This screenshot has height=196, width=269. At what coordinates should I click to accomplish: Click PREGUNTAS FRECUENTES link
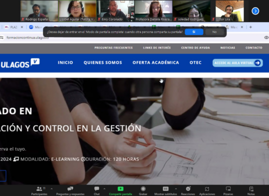pos(113,47)
